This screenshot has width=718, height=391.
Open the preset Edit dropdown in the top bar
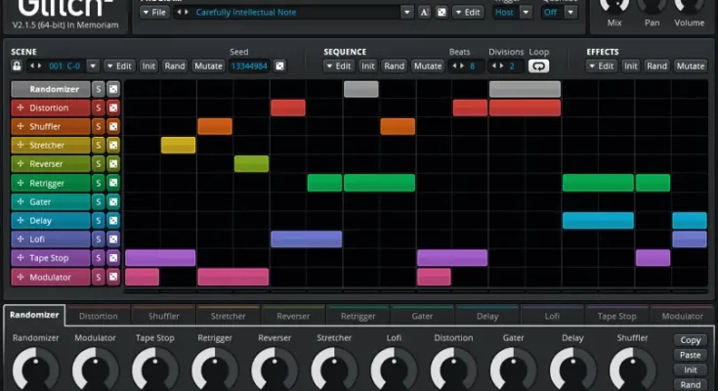[x=468, y=13]
